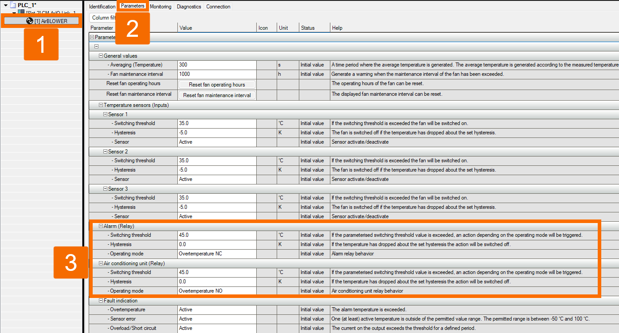Collapse the Air conditioning unit (Relay) section
This screenshot has width=619, height=333.
[x=101, y=263]
